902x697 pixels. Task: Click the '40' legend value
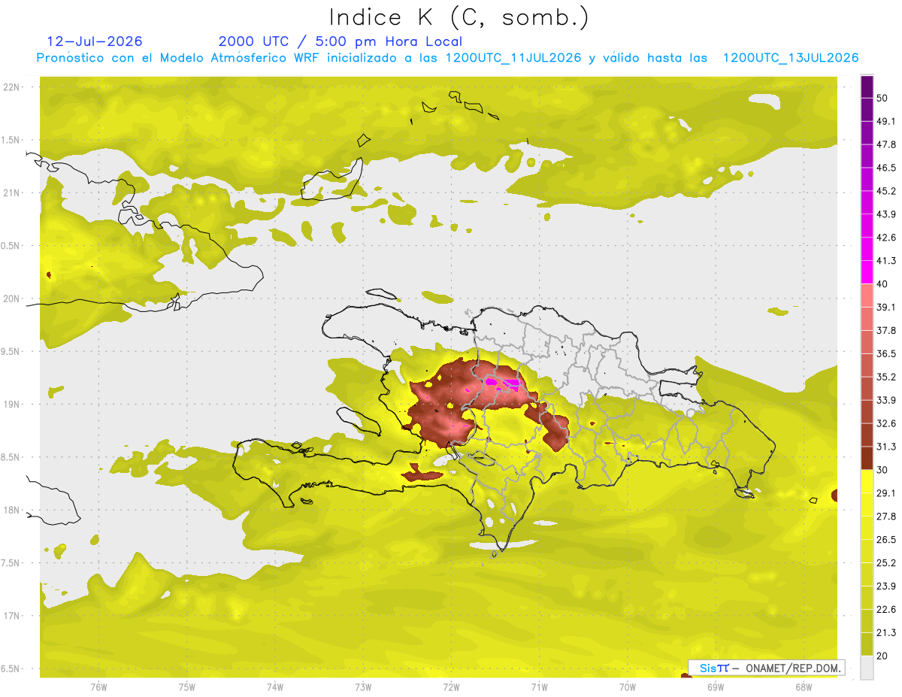click(882, 284)
